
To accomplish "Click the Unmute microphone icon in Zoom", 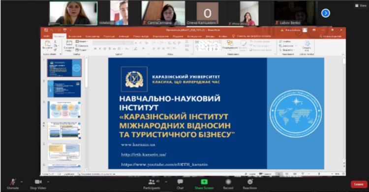I will click(x=13, y=182).
